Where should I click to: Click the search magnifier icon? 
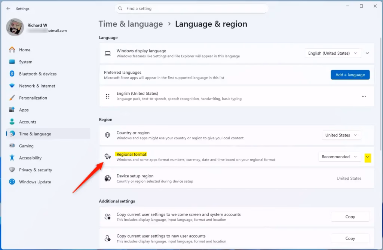[x=120, y=9]
